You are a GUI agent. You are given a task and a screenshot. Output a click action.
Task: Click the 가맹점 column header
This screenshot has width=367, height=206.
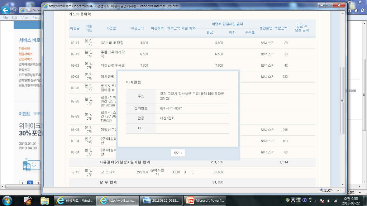click(111, 28)
